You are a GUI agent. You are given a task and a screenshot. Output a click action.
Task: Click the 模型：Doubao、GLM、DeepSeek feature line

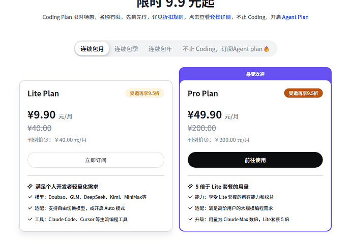tap(91, 197)
